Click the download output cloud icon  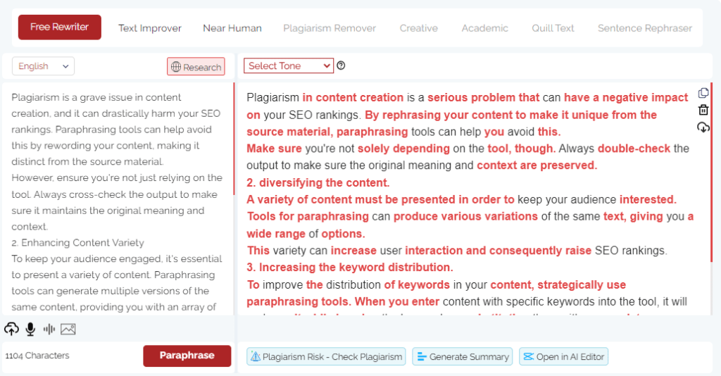coord(703,127)
